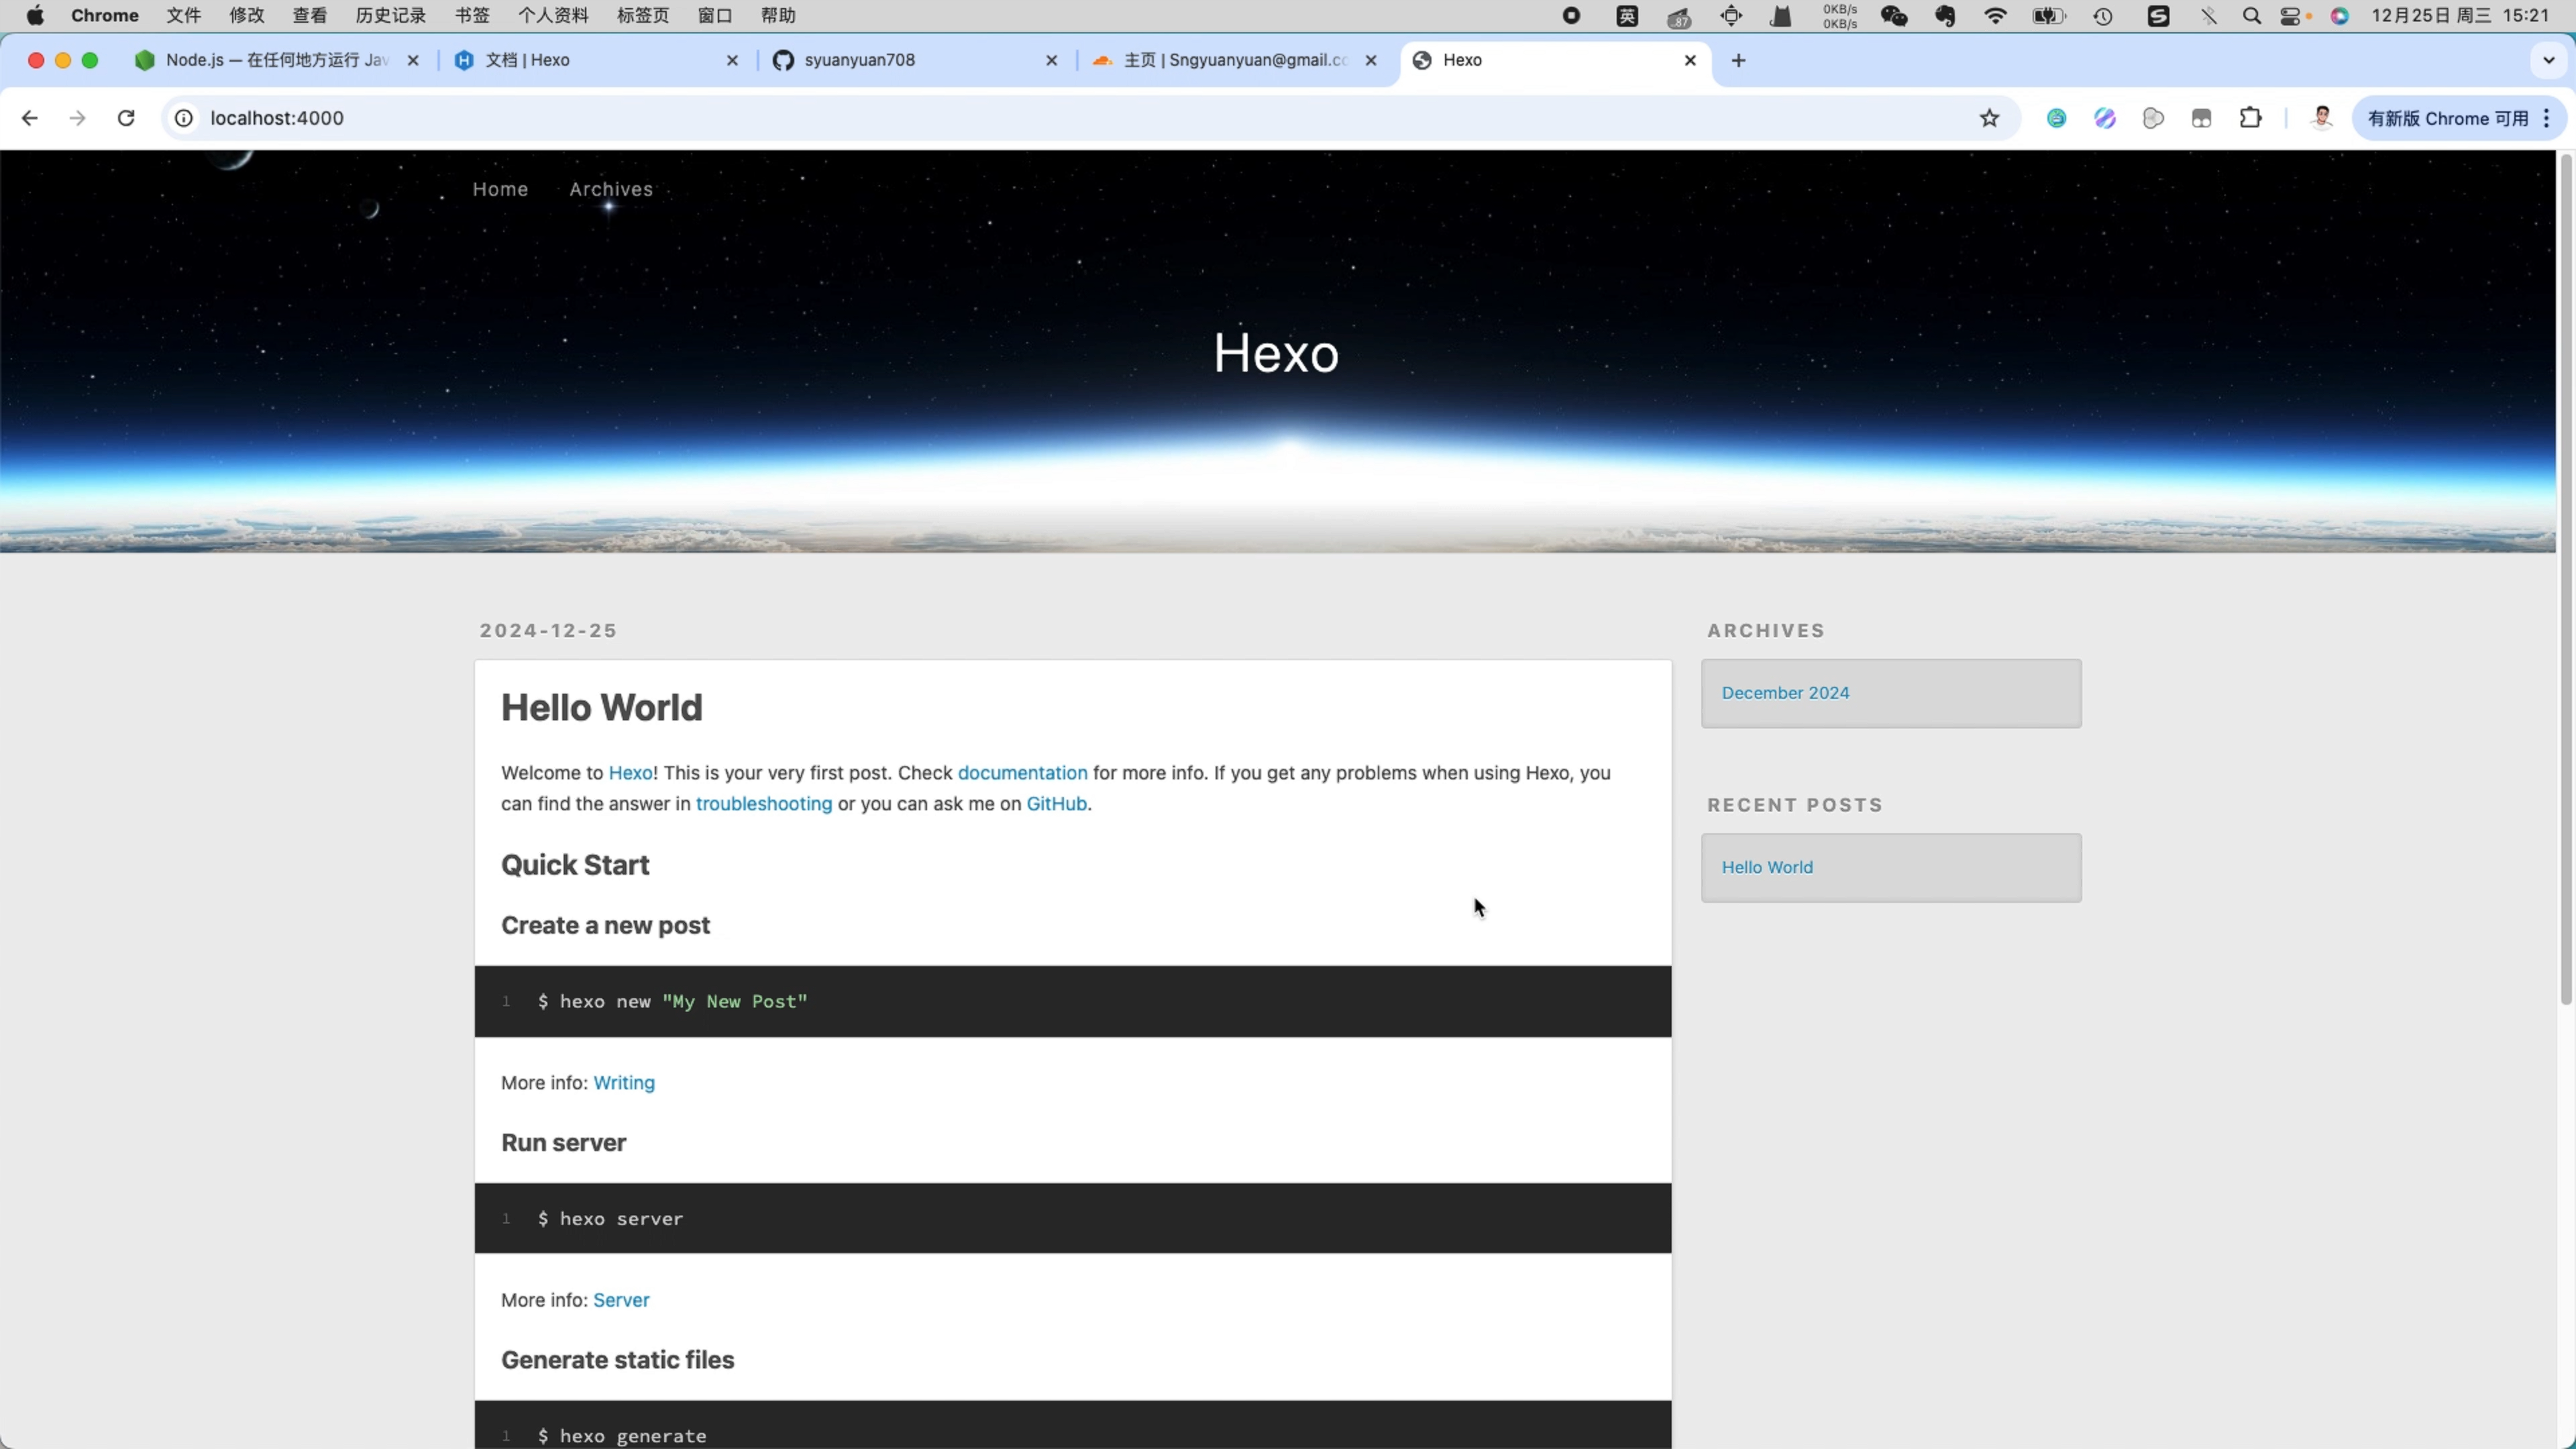The image size is (2576, 1449).
Task: Open the Server more info link
Action: coord(621,1300)
